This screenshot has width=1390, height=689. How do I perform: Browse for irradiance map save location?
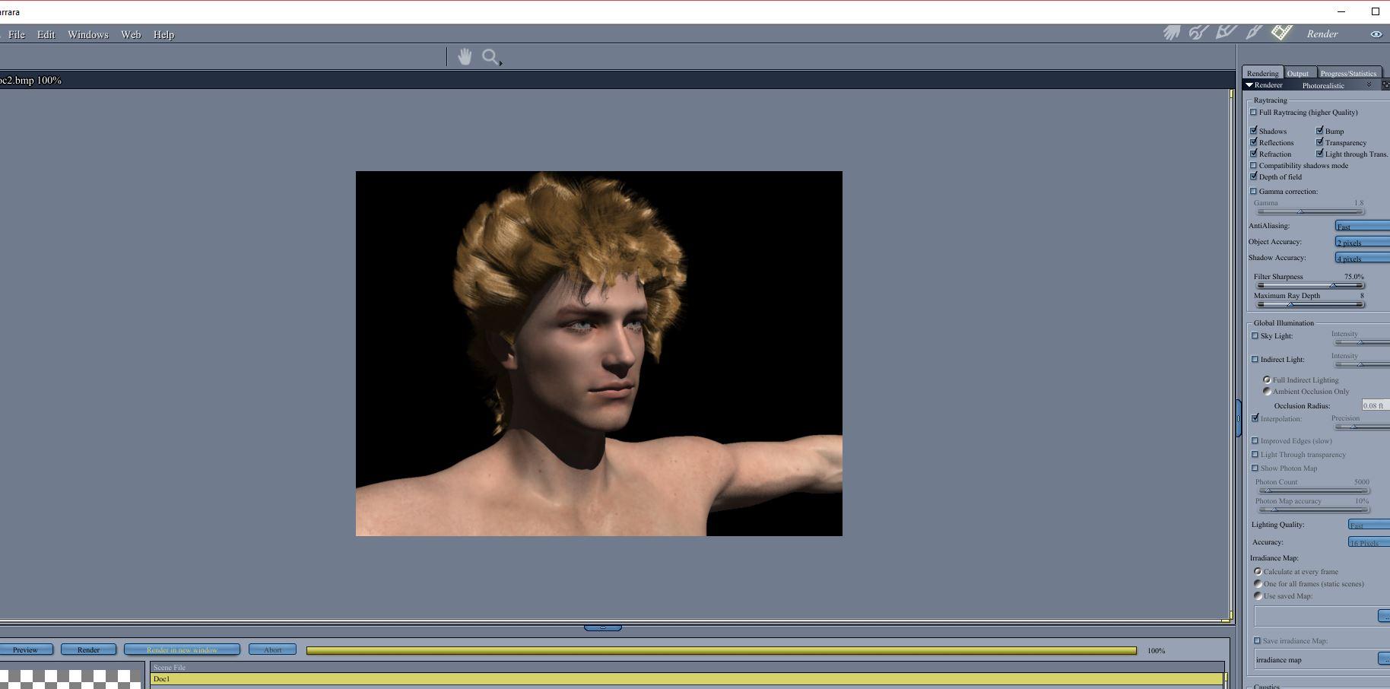1384,659
